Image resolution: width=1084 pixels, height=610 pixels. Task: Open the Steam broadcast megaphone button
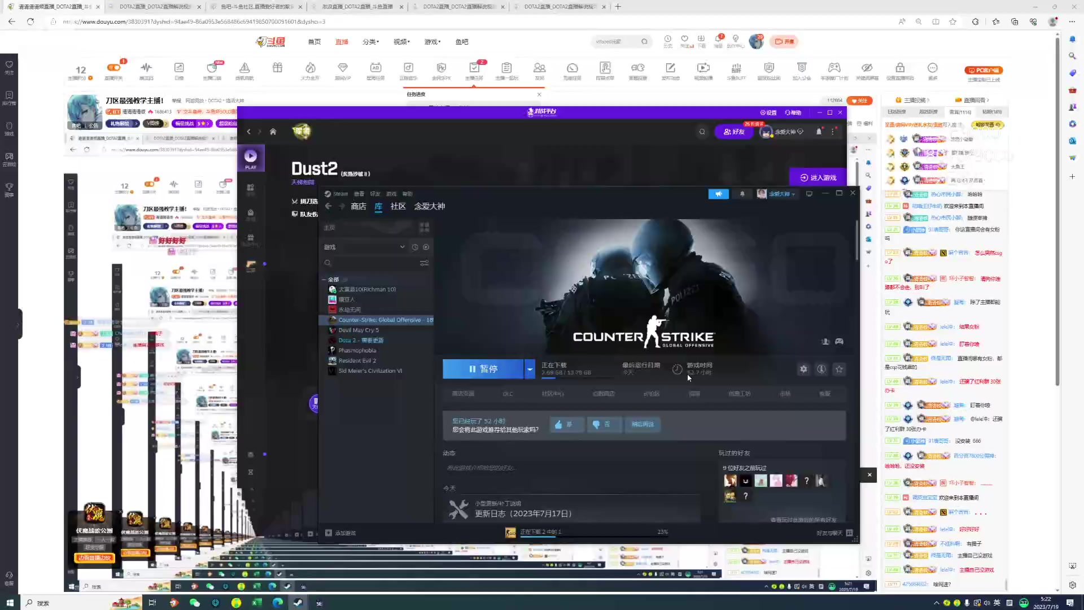(x=718, y=194)
